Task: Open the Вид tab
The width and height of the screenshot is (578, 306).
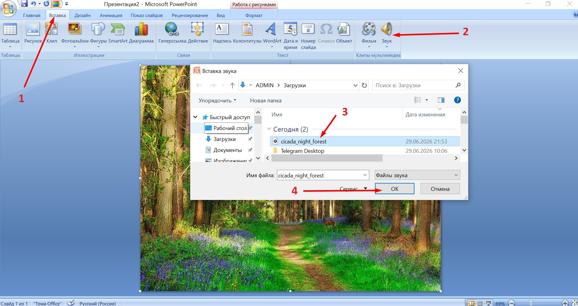Action: coord(221,15)
